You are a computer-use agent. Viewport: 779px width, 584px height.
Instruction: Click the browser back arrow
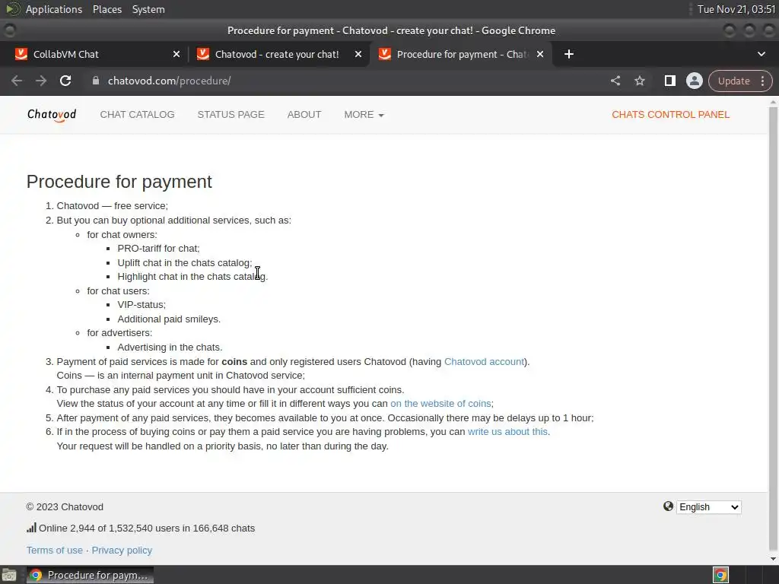click(x=17, y=81)
